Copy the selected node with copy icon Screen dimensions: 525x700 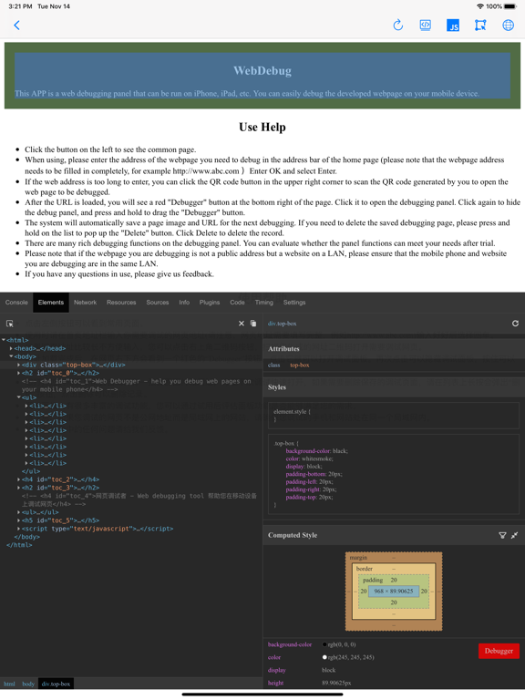tap(253, 324)
